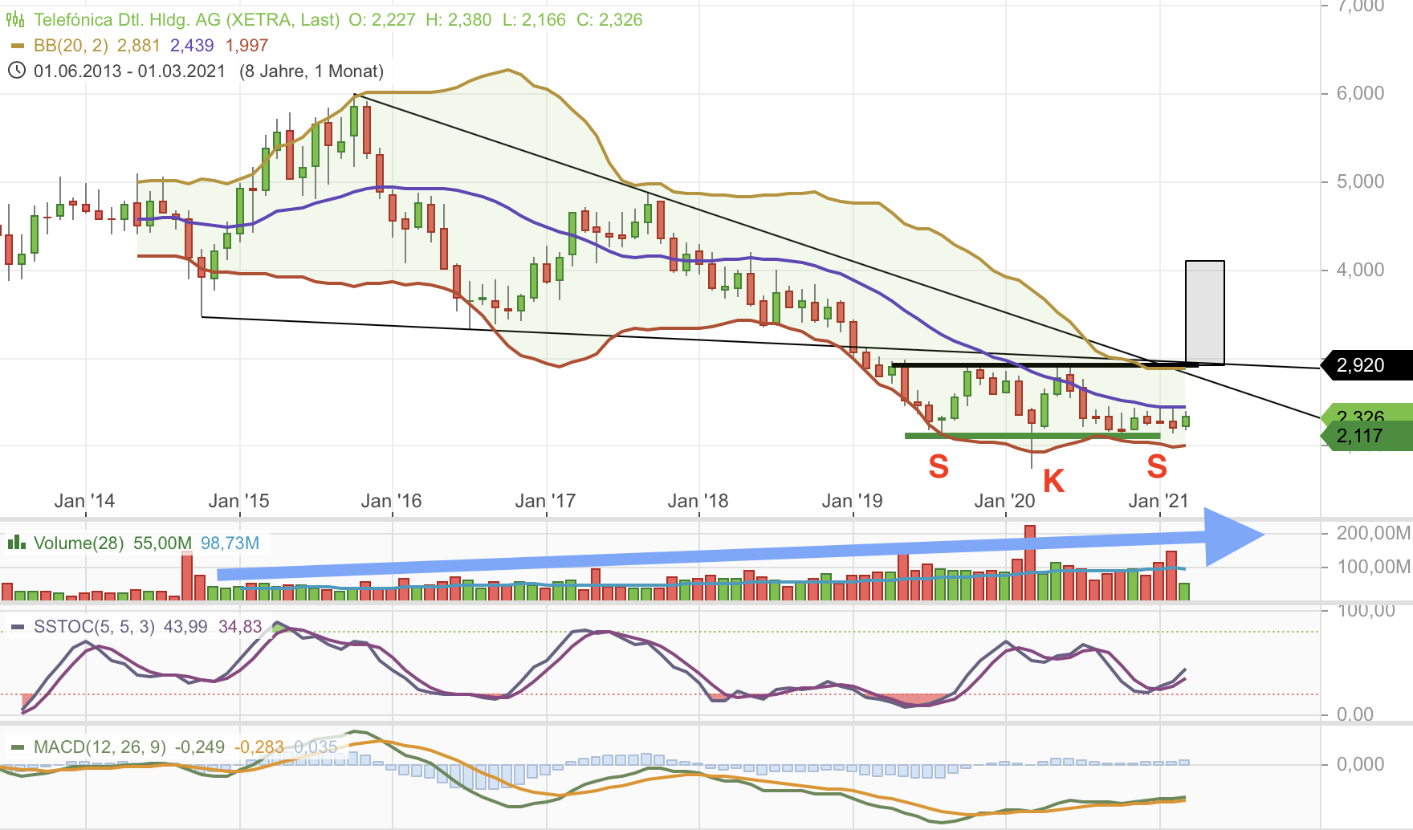Click the purple line icon before SSTOC(5, 5, 3)
Screen dimensions: 1413x830
18,627
